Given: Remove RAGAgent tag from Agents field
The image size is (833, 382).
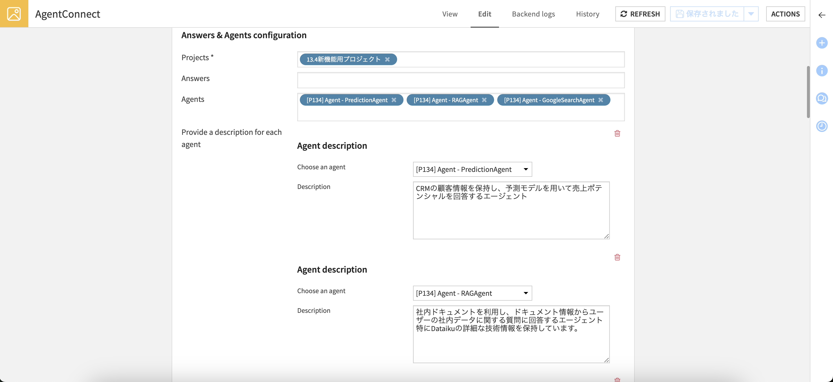Looking at the screenshot, I should (x=484, y=100).
